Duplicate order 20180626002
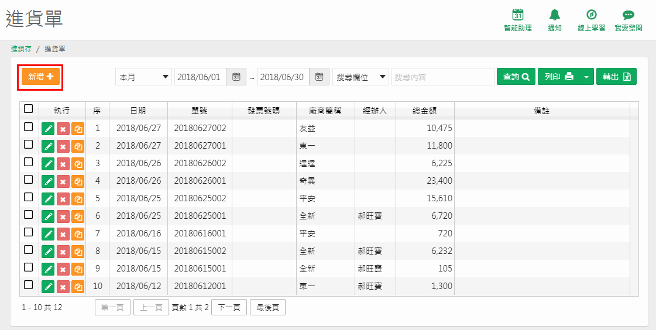The height and width of the screenshot is (330, 656). coord(78,164)
